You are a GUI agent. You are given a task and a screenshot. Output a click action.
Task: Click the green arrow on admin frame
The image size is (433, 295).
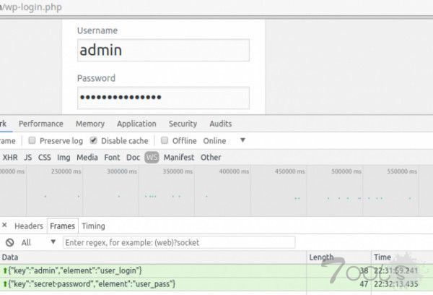5,270
